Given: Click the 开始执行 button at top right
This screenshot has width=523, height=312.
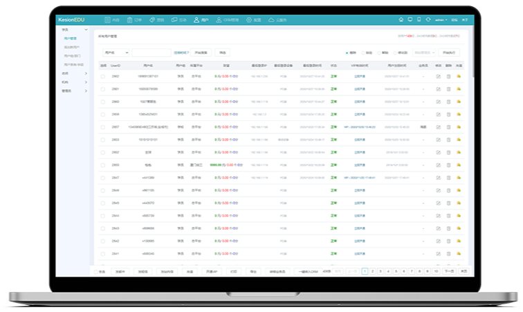Looking at the screenshot, I should [x=450, y=52].
